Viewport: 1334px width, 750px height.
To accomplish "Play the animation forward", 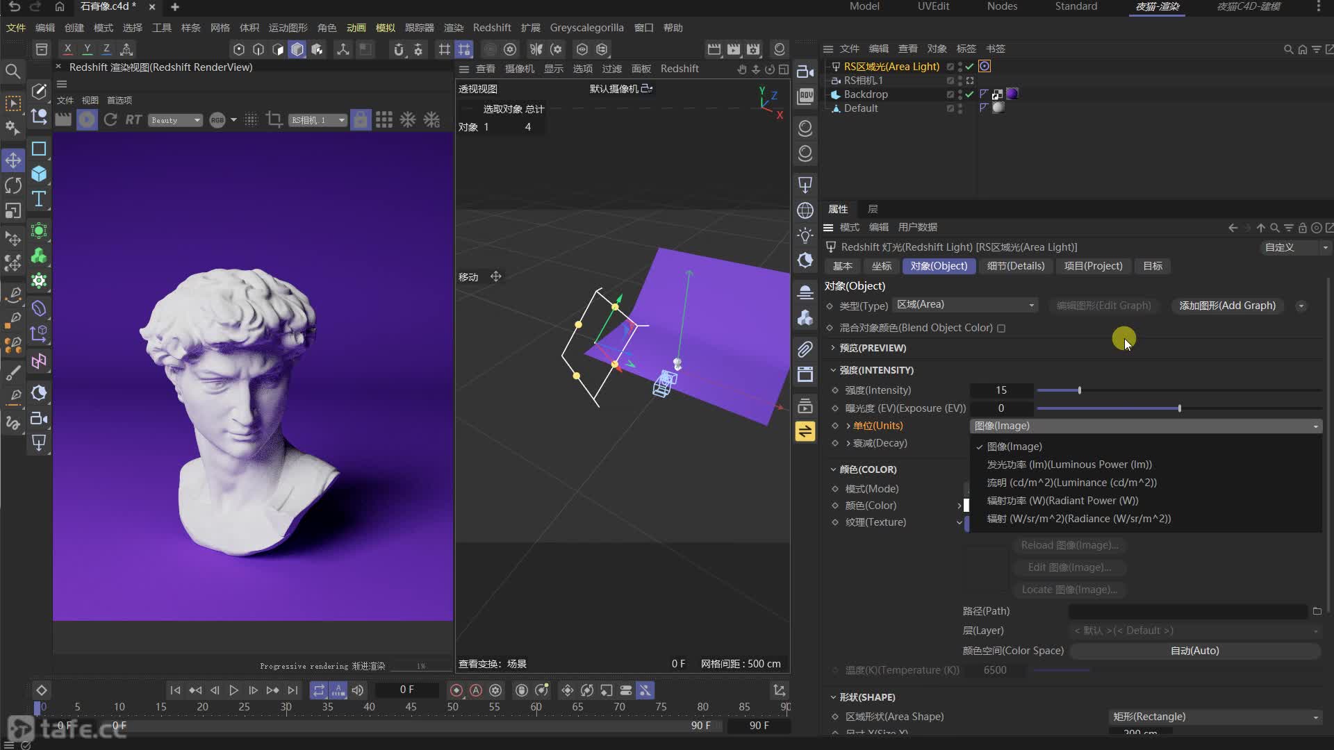I will pyautogui.click(x=234, y=690).
